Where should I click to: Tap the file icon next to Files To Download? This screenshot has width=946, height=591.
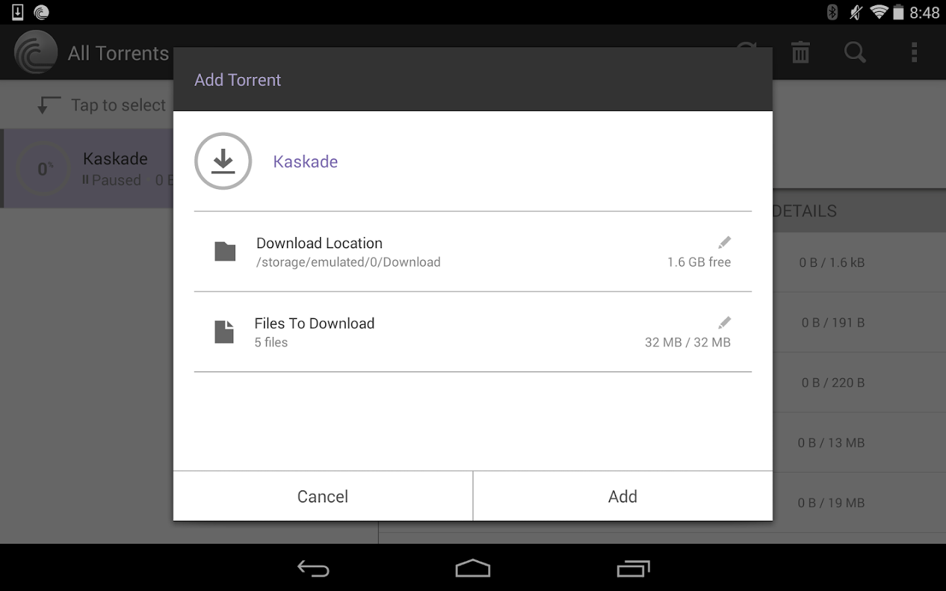(224, 332)
